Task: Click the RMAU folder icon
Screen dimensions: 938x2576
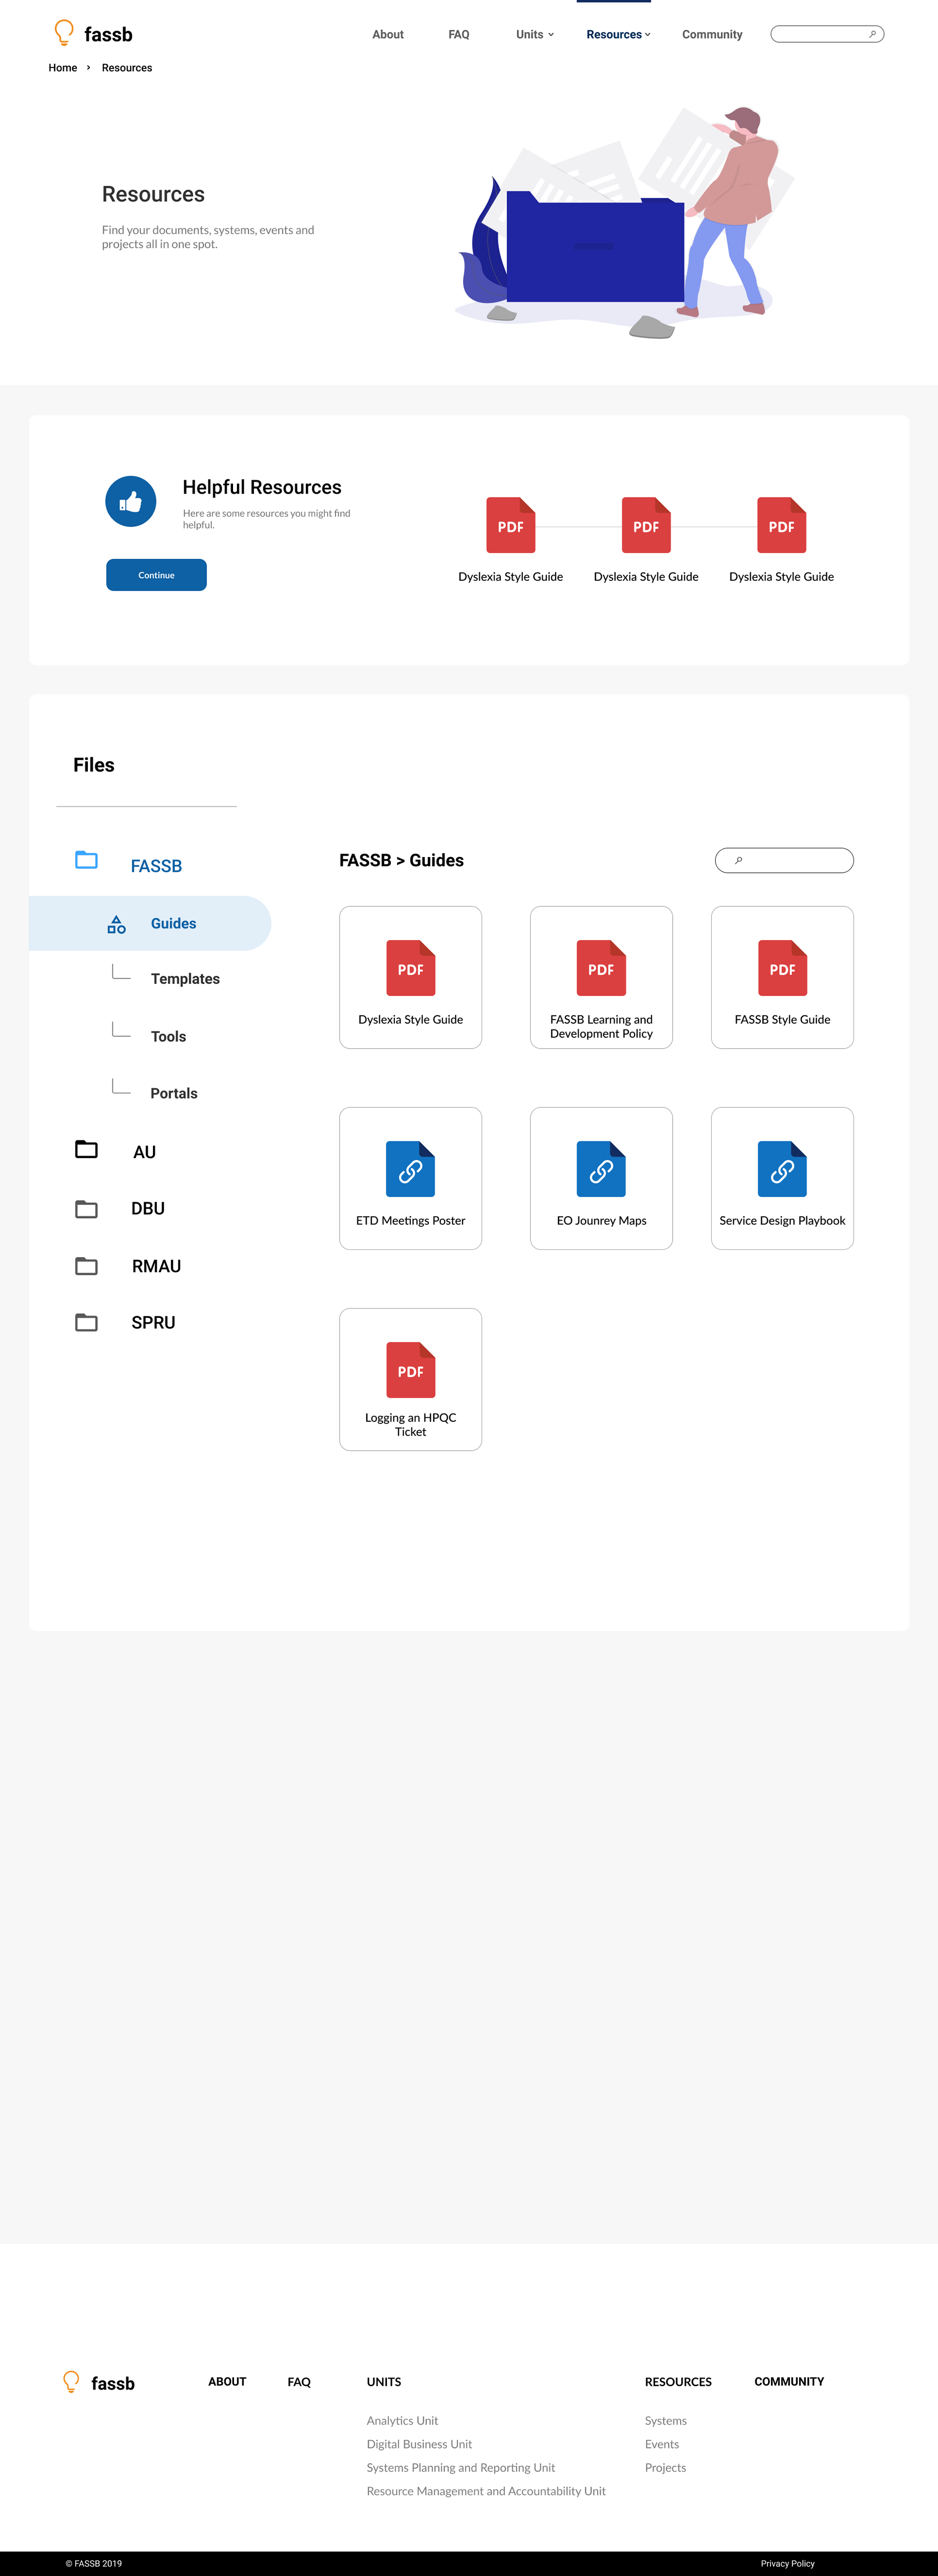Action: coord(87,1266)
